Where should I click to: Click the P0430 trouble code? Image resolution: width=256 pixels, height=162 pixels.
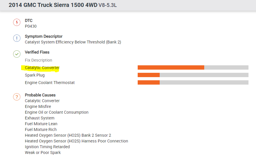31,26
